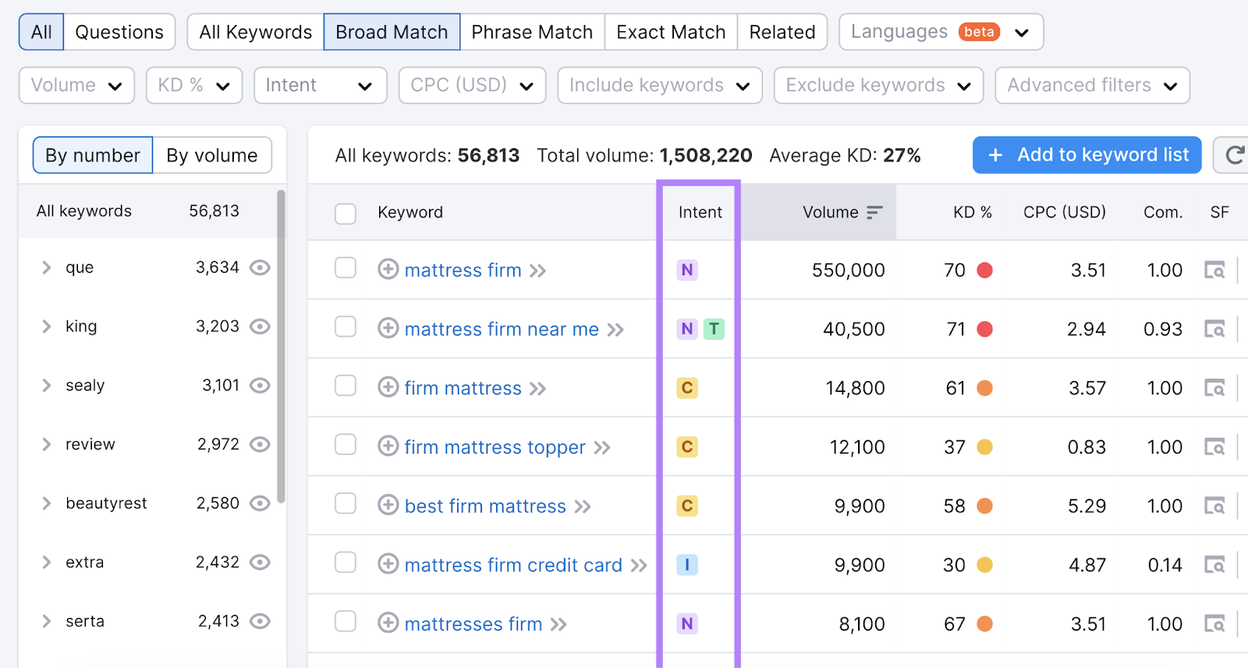Open the KD % filter dropdown
1248x668 pixels.
coord(194,85)
